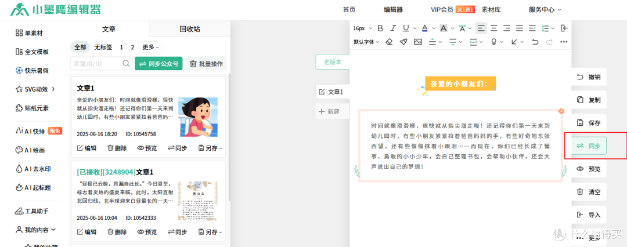
Task: Expand the text background color dropdown arrow
Action: click(452, 28)
